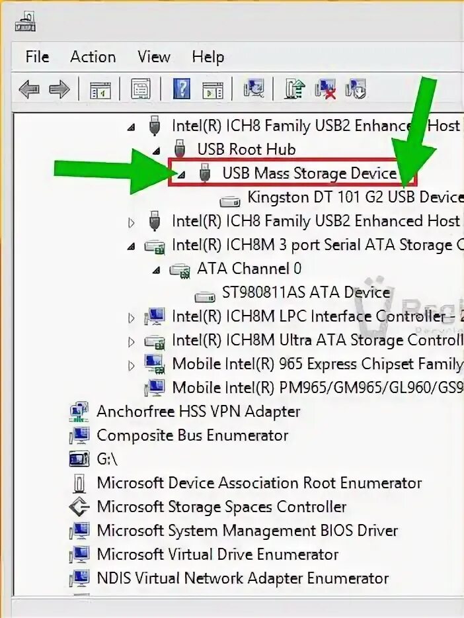464x618 pixels.
Task: Select the USB Root Hub entry
Action: [247, 150]
